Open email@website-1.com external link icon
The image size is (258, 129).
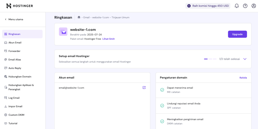tap(144, 88)
